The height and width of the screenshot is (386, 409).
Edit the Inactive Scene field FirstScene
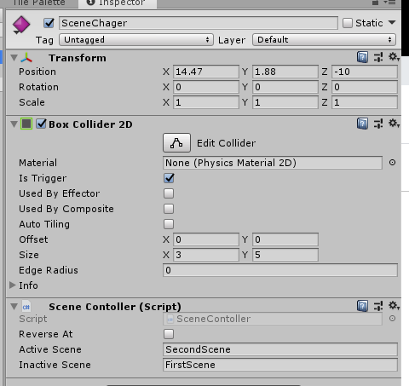pyautogui.click(x=280, y=365)
